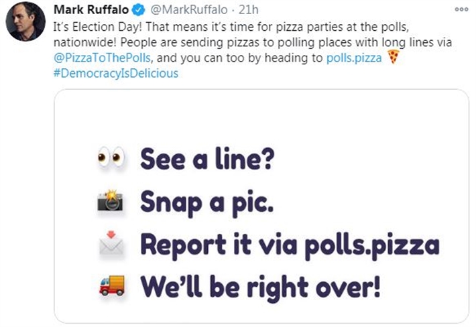Click the eyes emoji in the image
Image resolution: width=476 pixels, height=327 pixels.
(111, 161)
